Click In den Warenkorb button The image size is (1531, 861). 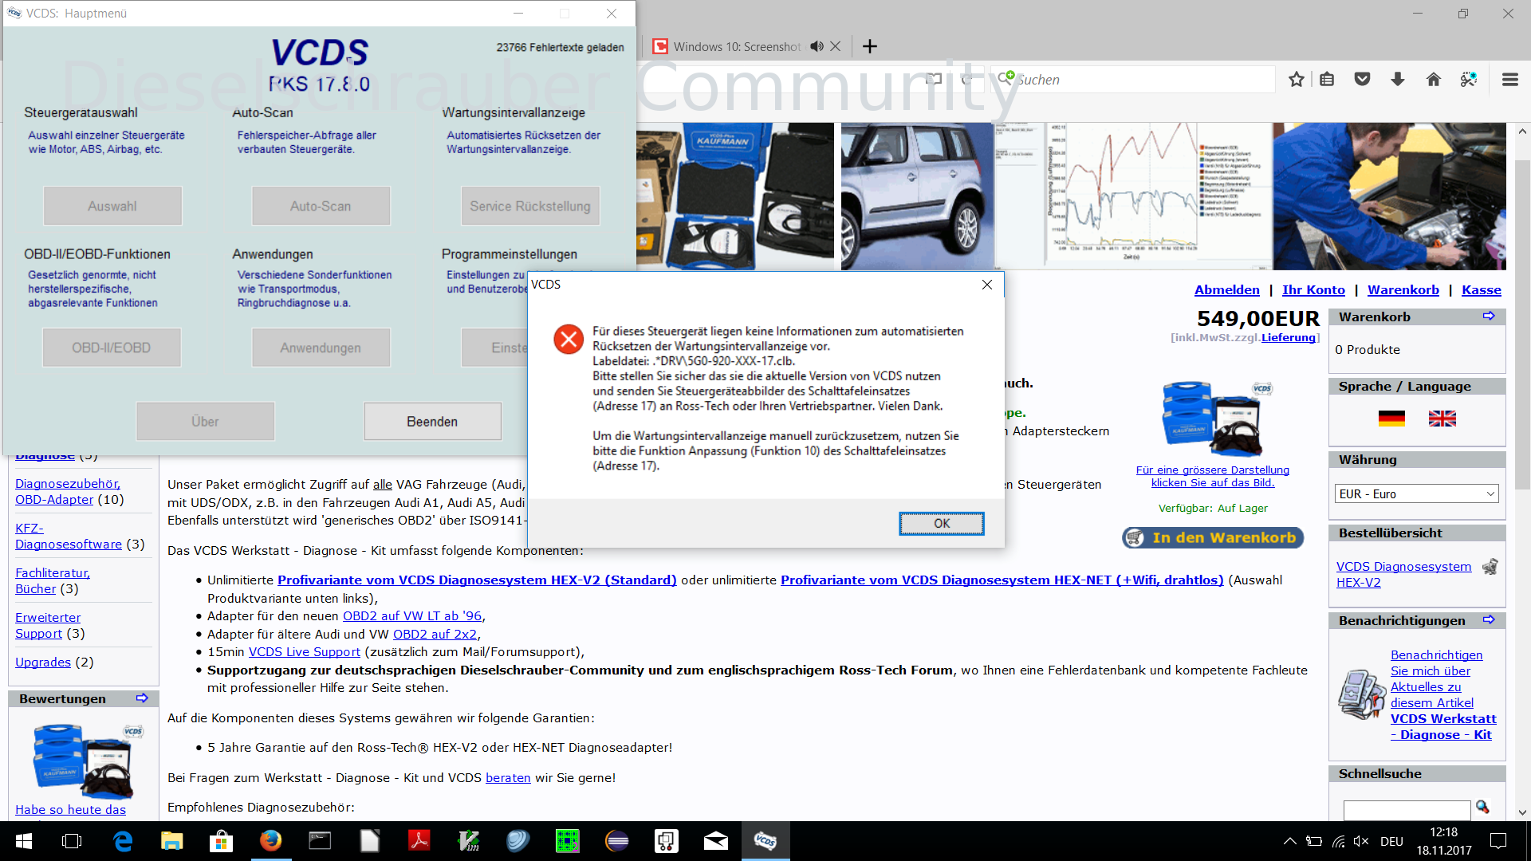[x=1213, y=537]
